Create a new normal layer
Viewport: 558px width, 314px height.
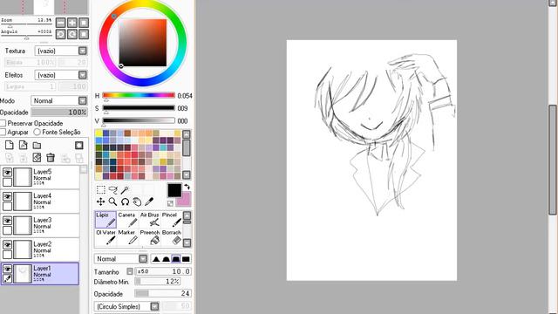pos(10,146)
